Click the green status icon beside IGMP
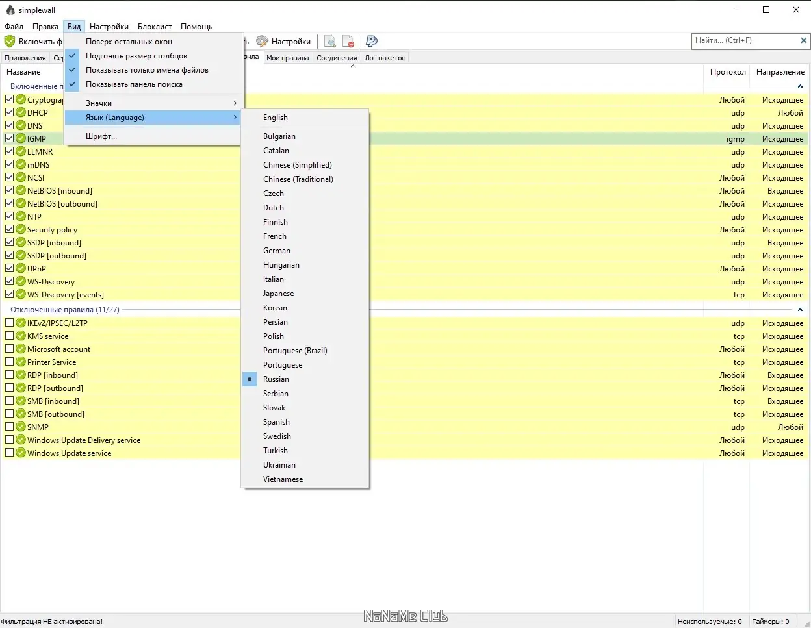Image resolution: width=811 pixels, height=628 pixels. click(x=21, y=138)
